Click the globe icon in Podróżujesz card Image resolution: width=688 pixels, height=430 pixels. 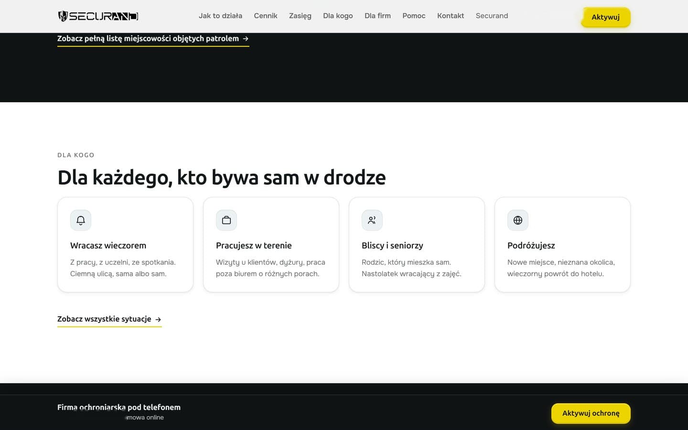pyautogui.click(x=518, y=220)
